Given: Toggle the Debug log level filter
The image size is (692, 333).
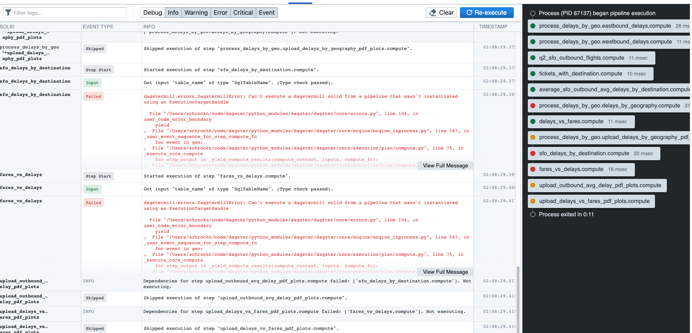Looking at the screenshot, I should point(152,13).
